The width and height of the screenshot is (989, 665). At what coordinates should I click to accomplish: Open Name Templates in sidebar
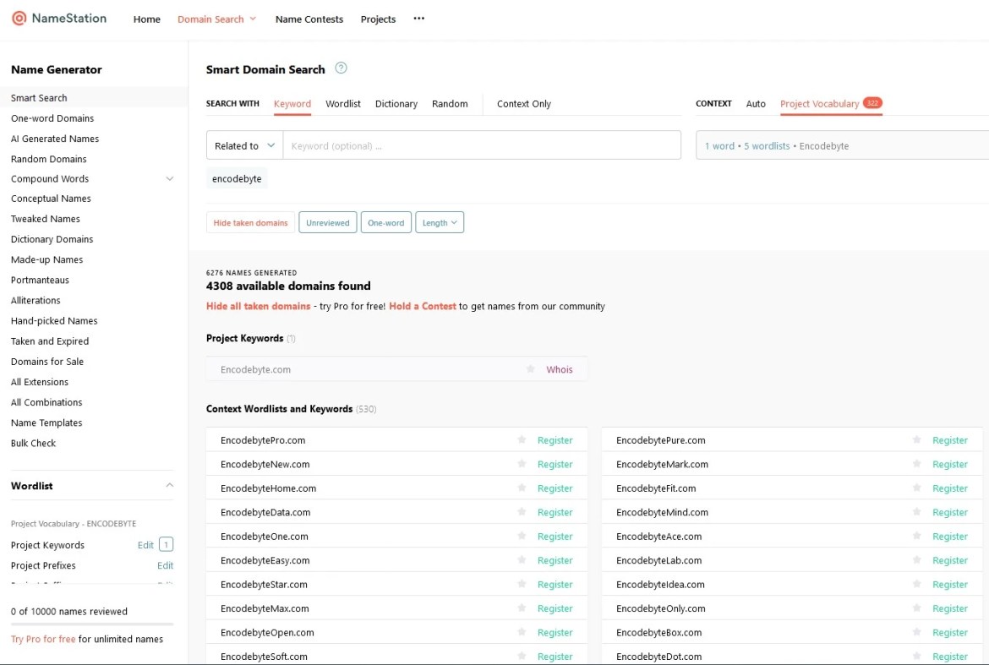click(x=46, y=422)
